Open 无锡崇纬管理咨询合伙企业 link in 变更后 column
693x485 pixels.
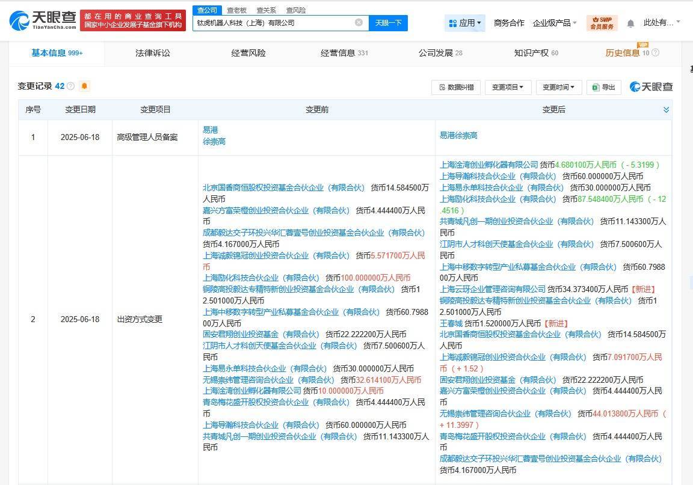coord(505,414)
